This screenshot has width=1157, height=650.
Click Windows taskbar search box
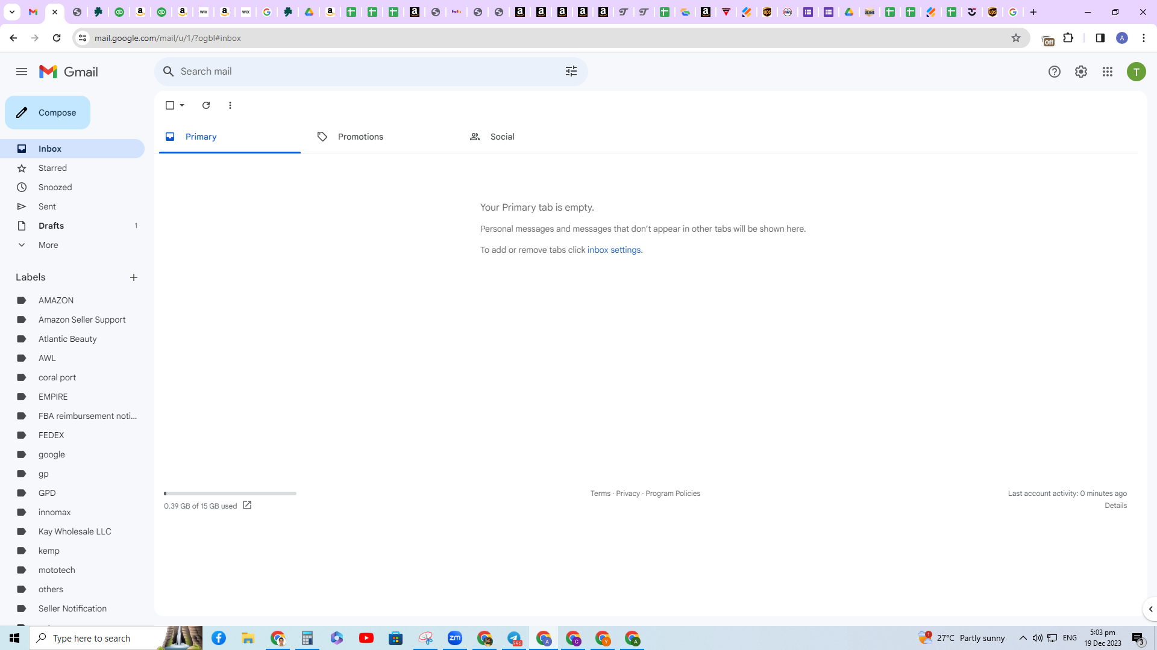116,638
